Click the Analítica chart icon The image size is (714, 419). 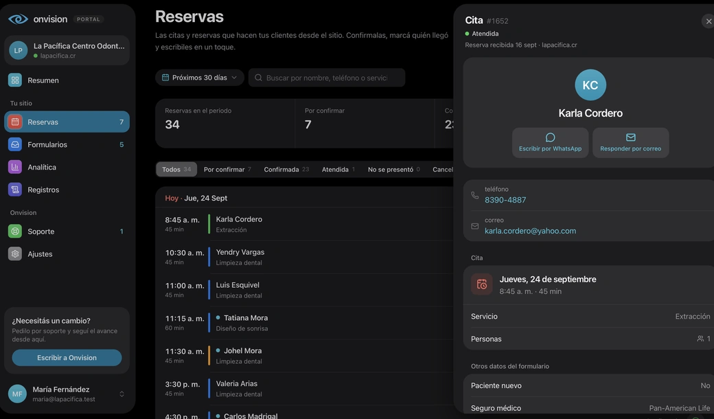[15, 167]
